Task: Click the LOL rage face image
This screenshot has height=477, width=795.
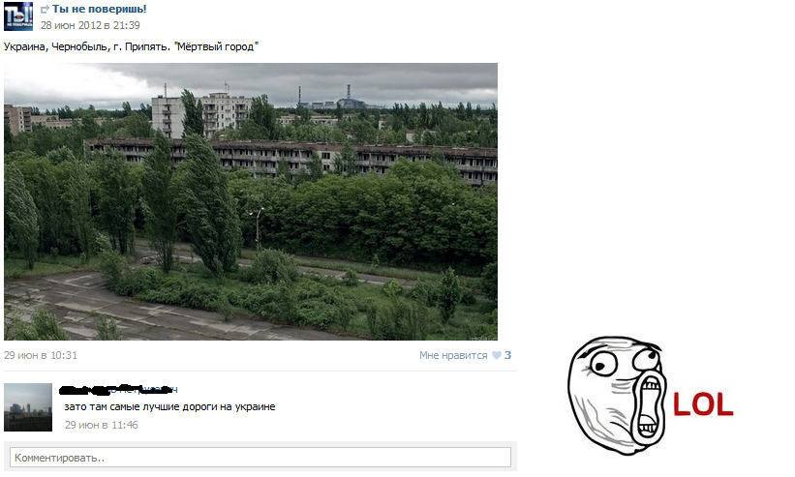Action: coord(616,396)
